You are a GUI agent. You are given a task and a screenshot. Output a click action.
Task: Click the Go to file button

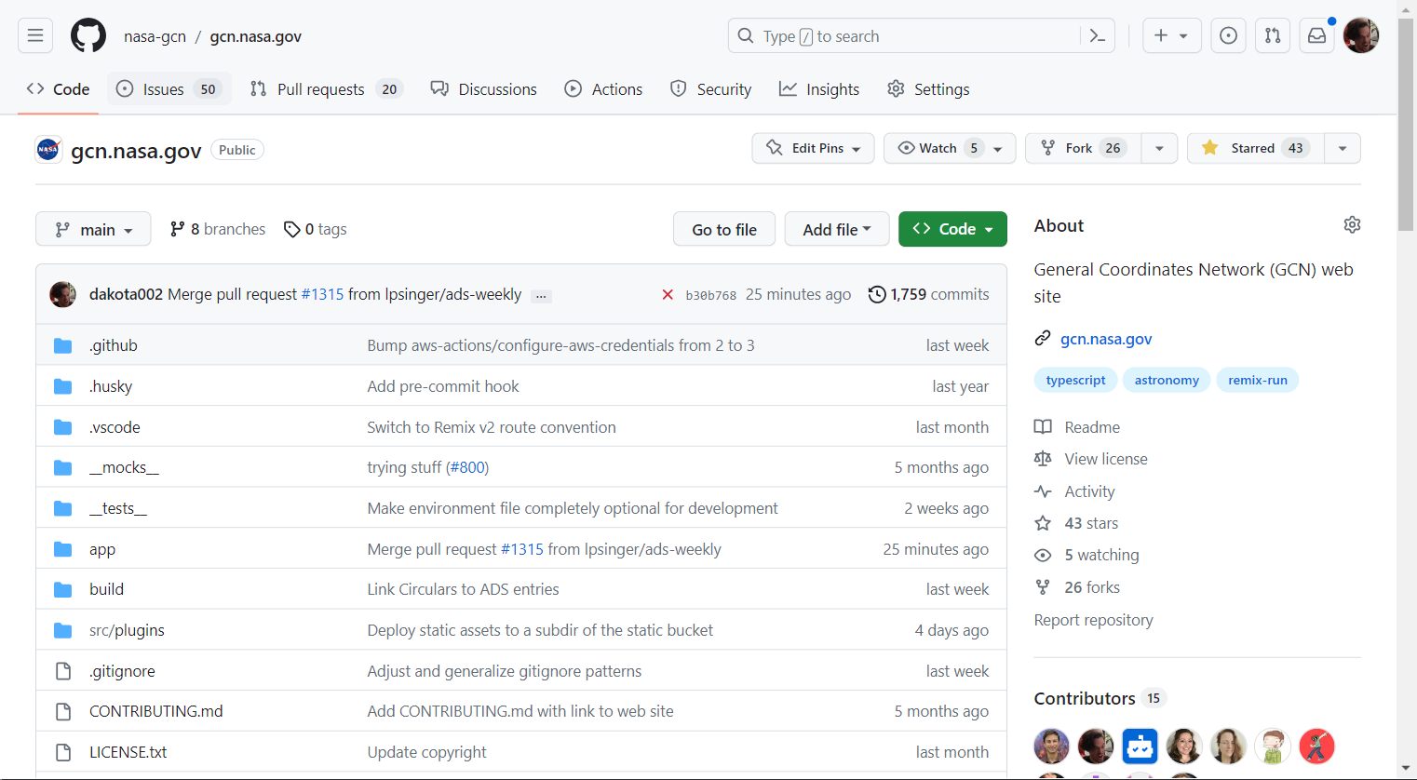point(724,229)
